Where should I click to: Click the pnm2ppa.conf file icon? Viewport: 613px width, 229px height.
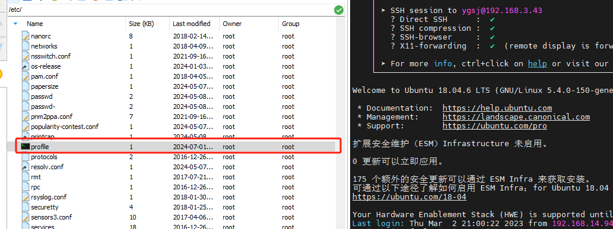tap(26, 117)
